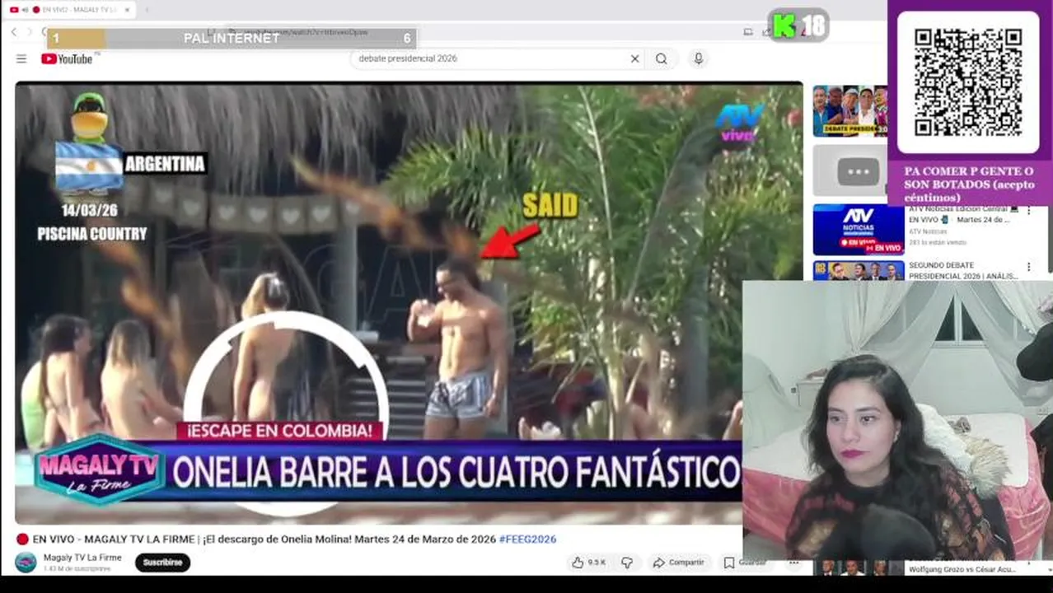Go forward with the browser forward arrow

click(x=30, y=31)
